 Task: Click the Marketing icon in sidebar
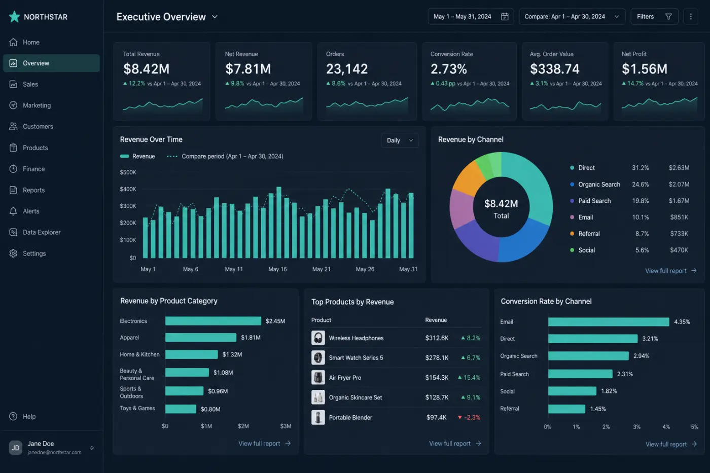13,105
